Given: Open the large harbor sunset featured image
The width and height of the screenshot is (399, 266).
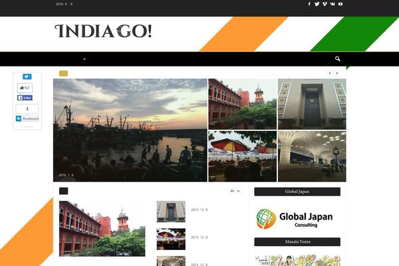Looking at the screenshot, I should click(x=130, y=130).
